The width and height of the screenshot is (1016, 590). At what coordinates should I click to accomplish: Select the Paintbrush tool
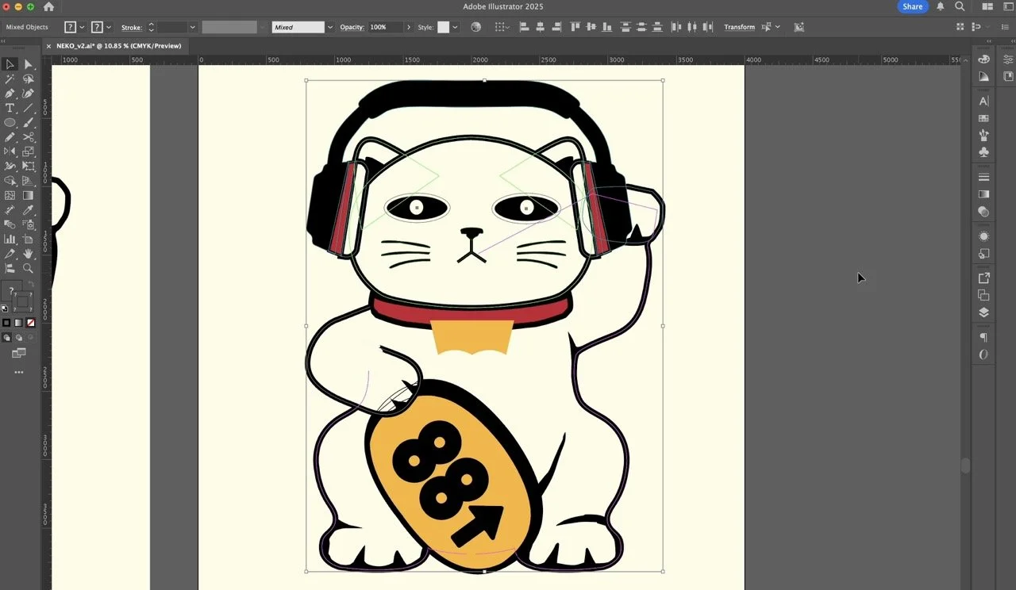click(x=28, y=123)
